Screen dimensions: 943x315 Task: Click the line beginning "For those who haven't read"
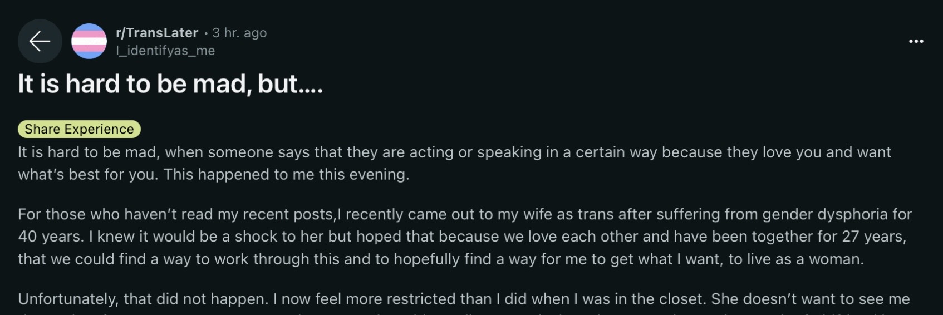pos(465,214)
